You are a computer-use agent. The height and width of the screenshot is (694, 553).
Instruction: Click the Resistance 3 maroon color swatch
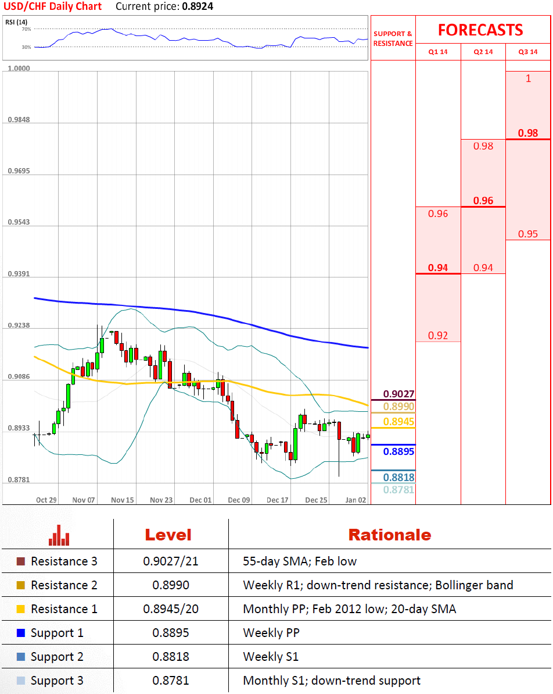[21, 561]
